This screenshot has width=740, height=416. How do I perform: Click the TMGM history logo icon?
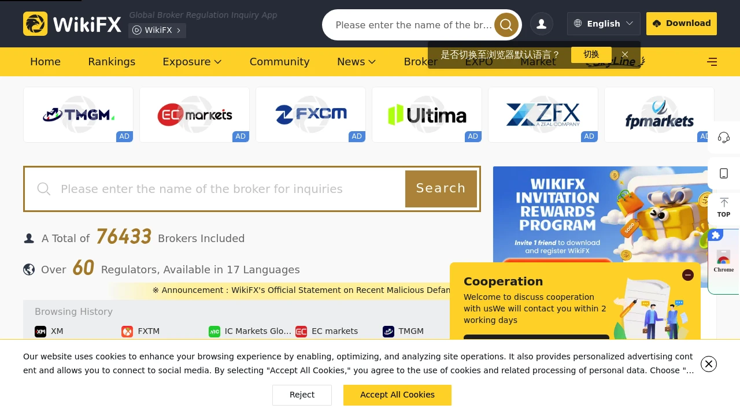coord(388,331)
